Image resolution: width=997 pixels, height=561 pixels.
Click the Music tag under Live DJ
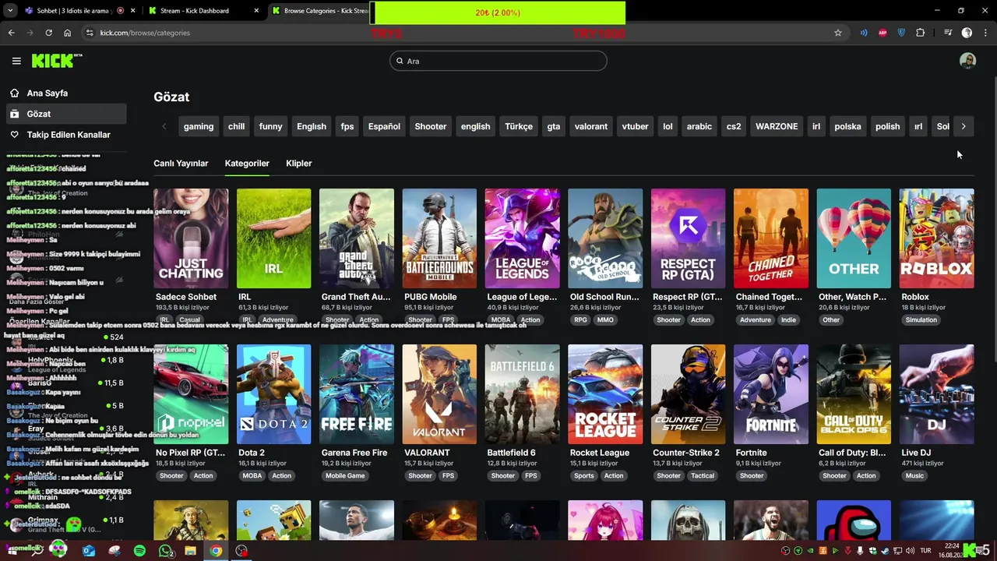pyautogui.click(x=914, y=475)
